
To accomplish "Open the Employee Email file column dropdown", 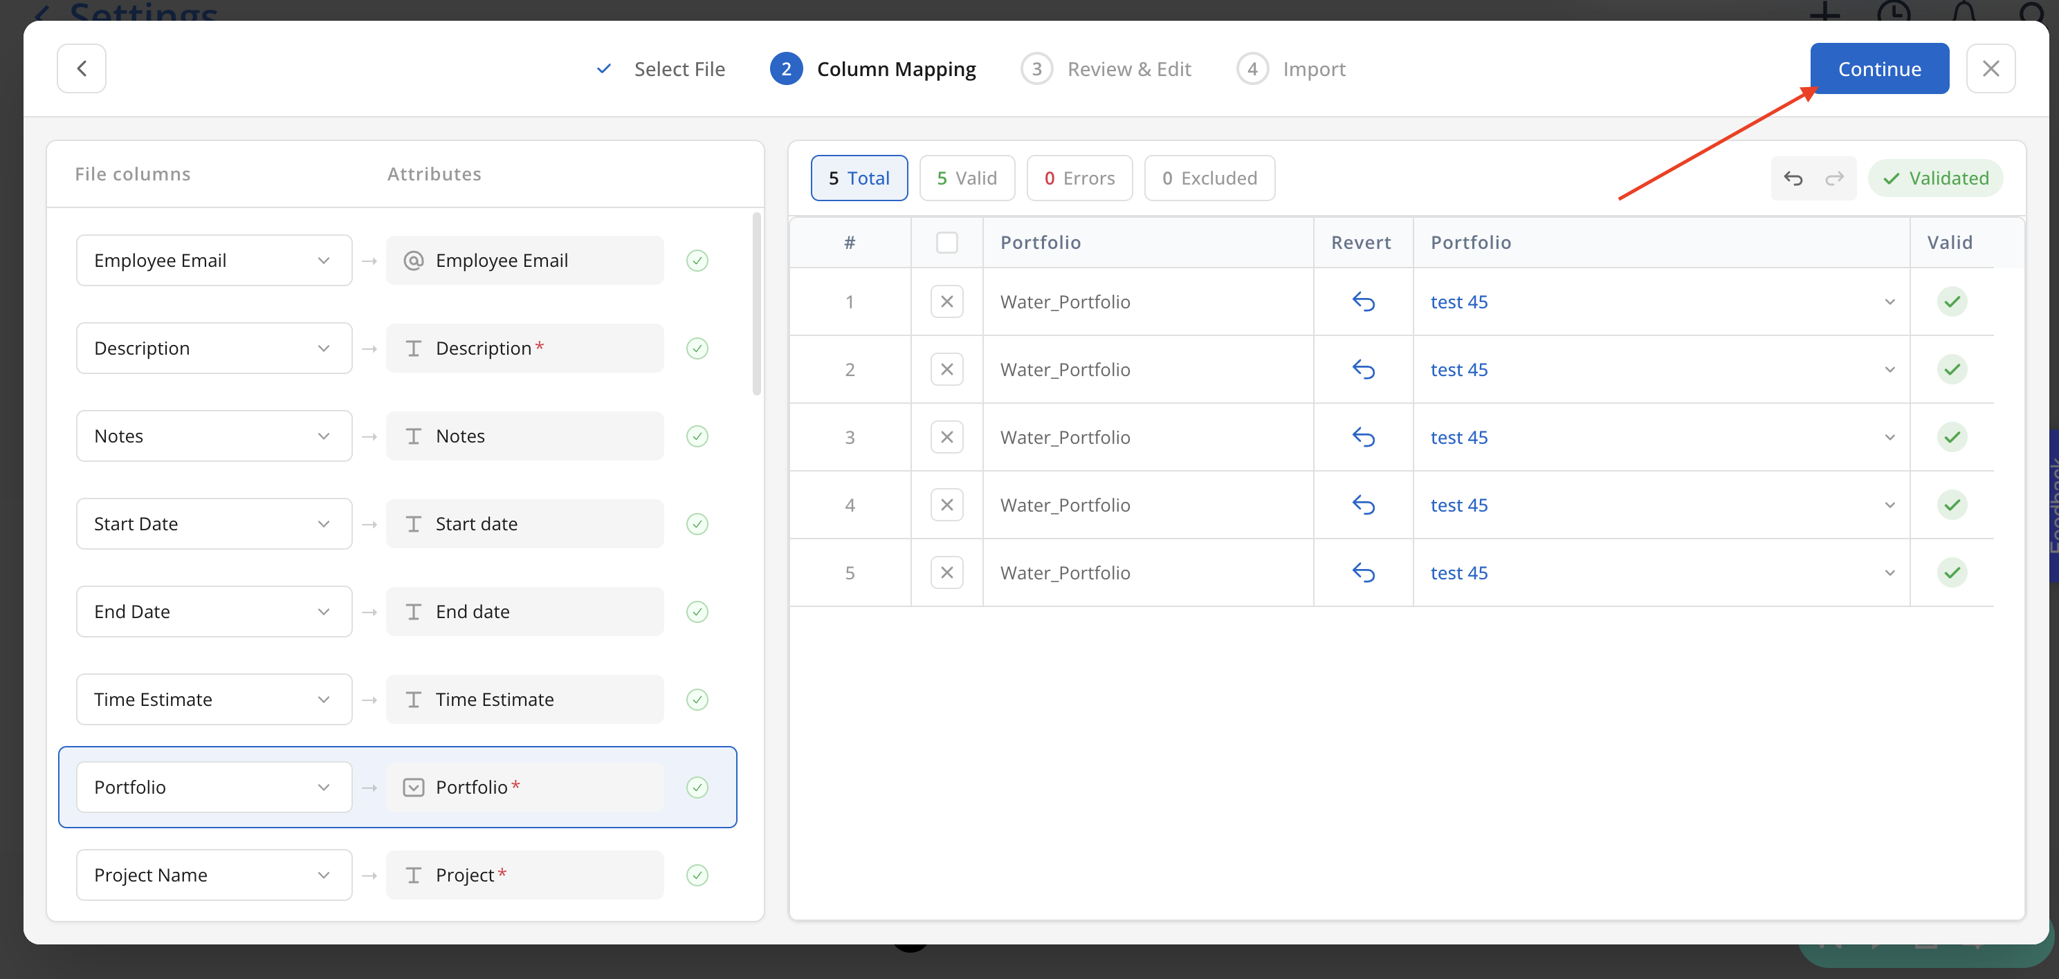I will coord(213,261).
